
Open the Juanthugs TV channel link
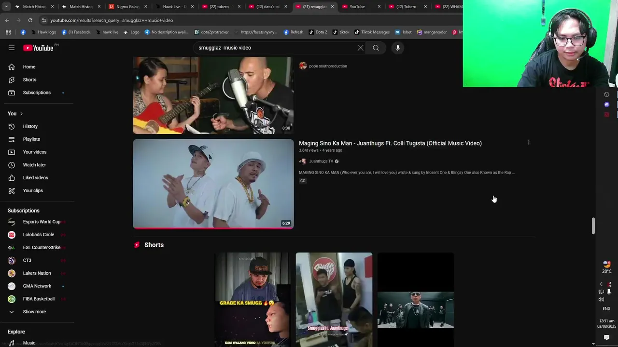(321, 161)
